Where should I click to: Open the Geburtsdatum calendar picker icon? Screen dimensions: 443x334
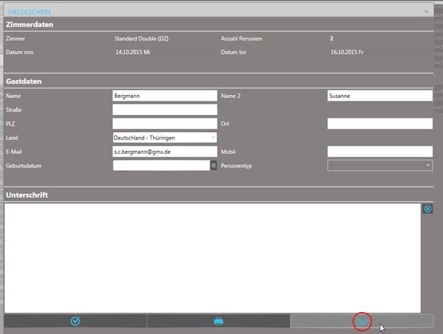(x=213, y=165)
